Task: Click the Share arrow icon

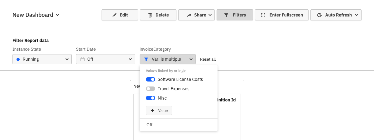Action: (189, 15)
